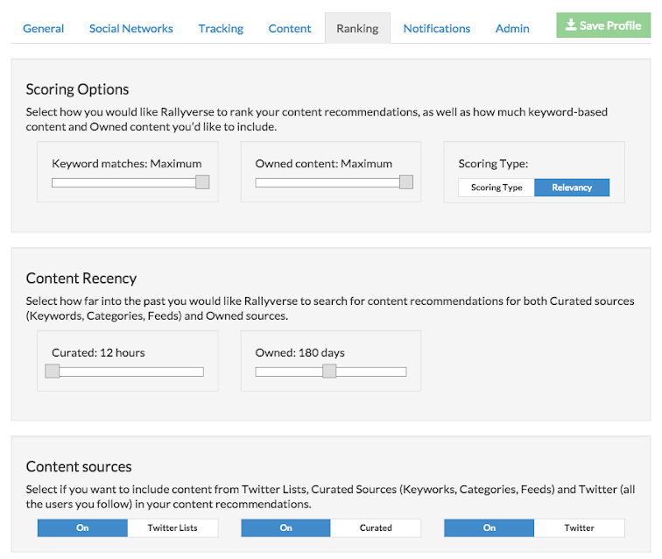Click the Content Recency heading
Image resolution: width=662 pixels, height=559 pixels.
pos(81,278)
